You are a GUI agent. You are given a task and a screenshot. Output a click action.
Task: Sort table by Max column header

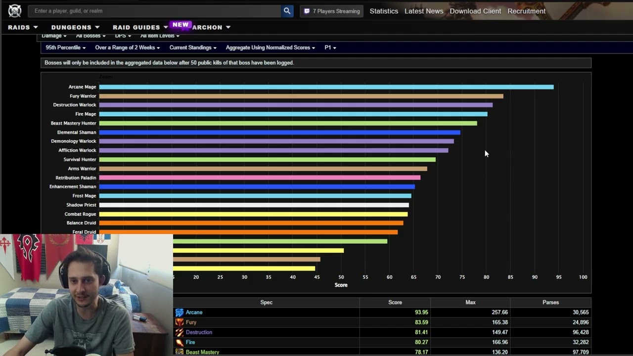pyautogui.click(x=470, y=302)
